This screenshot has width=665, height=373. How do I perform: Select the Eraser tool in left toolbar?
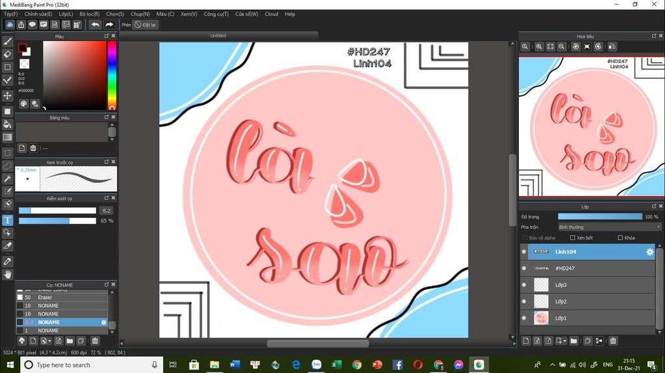[7, 54]
